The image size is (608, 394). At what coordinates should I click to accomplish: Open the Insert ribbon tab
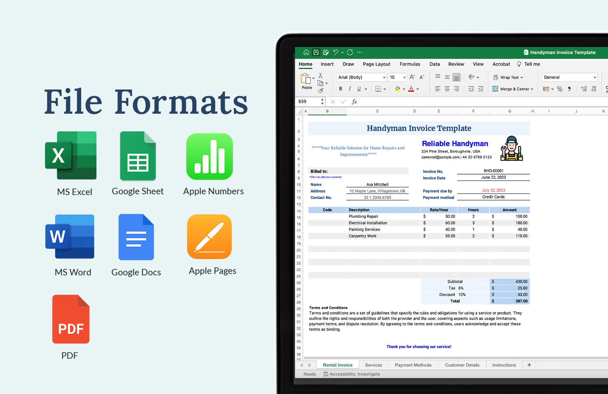327,64
